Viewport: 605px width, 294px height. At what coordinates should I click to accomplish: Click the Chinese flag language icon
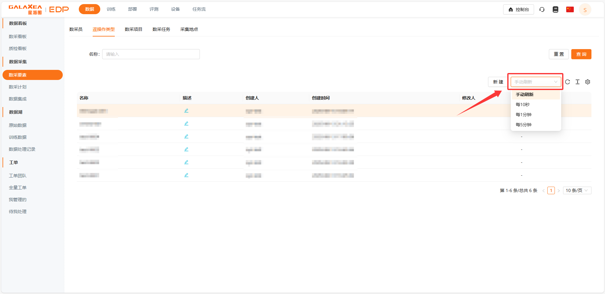coord(570,9)
